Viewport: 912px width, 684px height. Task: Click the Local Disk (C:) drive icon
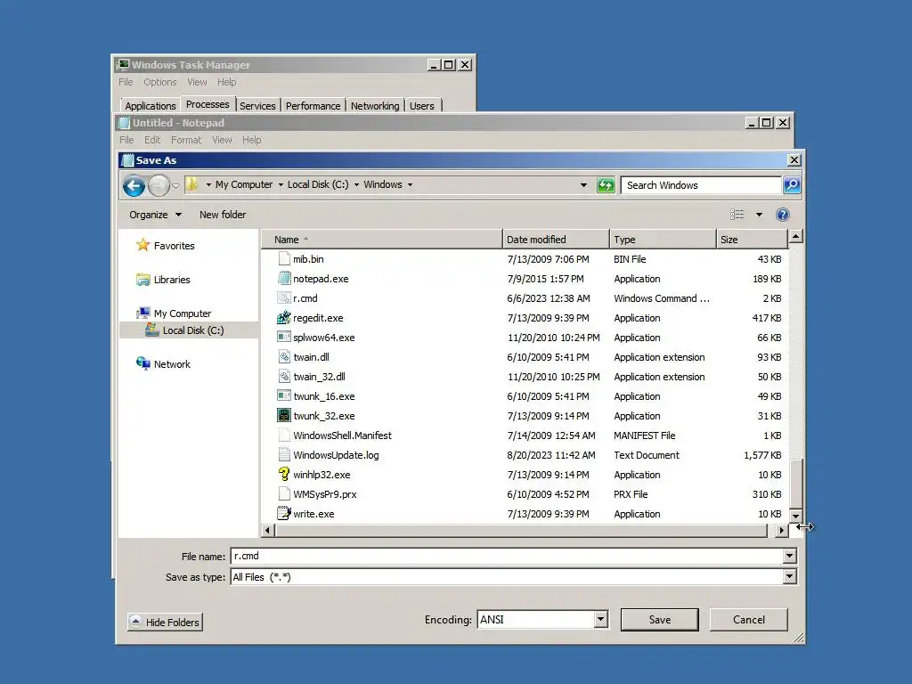(151, 330)
